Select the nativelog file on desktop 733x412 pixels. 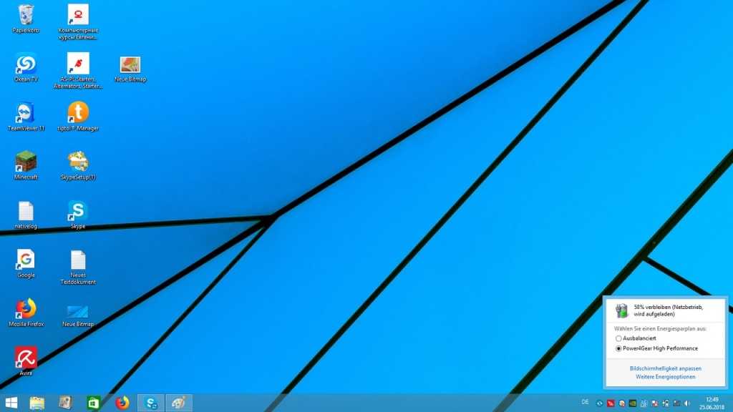click(26, 211)
